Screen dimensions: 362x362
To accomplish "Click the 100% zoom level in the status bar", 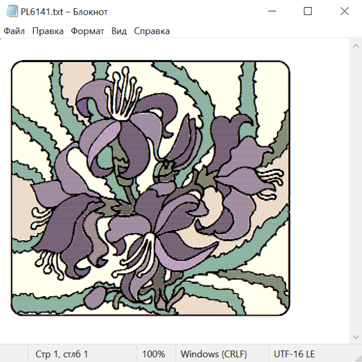I will pyautogui.click(x=154, y=354).
